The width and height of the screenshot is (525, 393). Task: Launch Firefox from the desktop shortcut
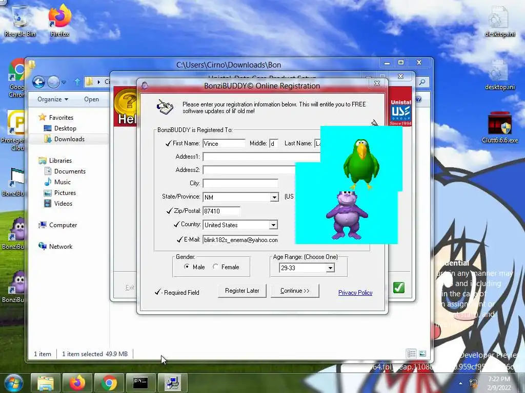click(x=60, y=20)
